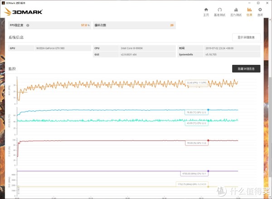
Task: Click the purple CPU frequency marker dot
Action: (x=208, y=171)
